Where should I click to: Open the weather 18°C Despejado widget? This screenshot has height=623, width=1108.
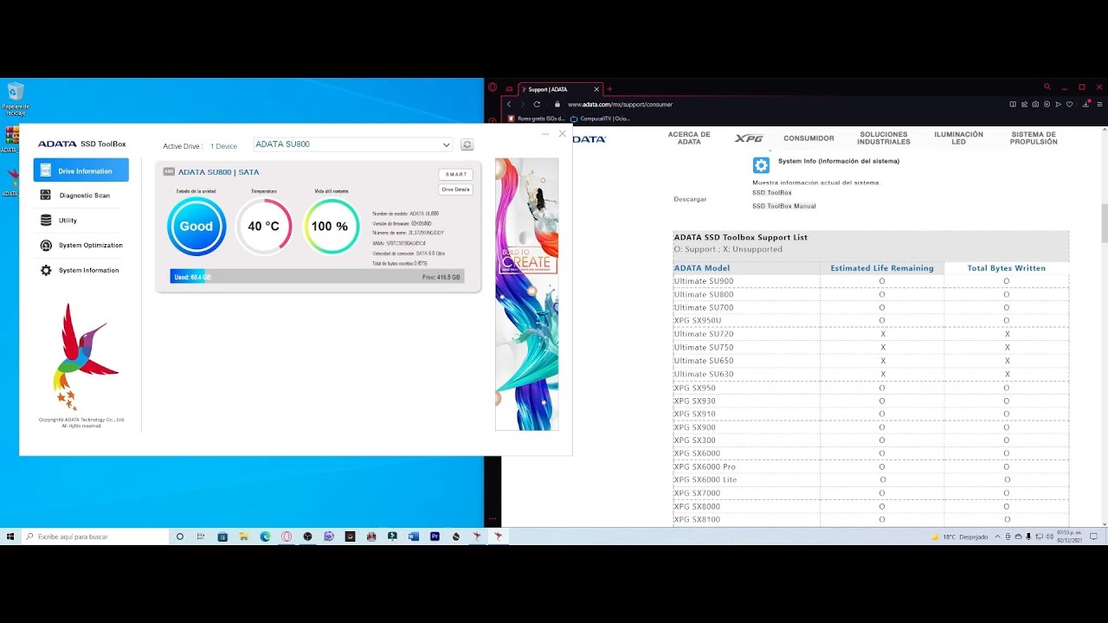coord(959,536)
